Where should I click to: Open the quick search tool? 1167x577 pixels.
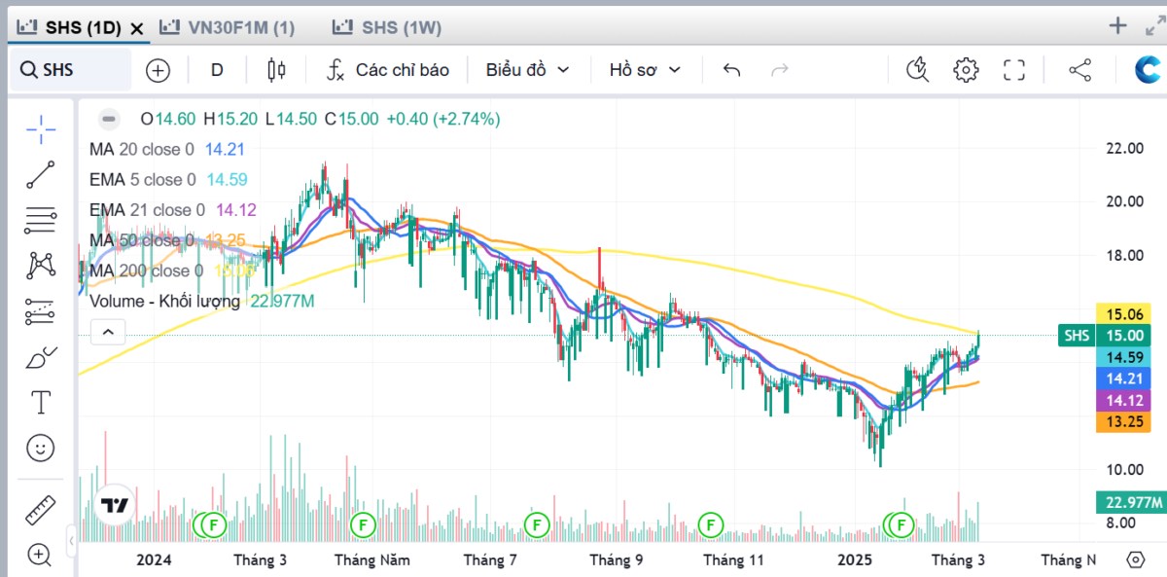(x=917, y=70)
